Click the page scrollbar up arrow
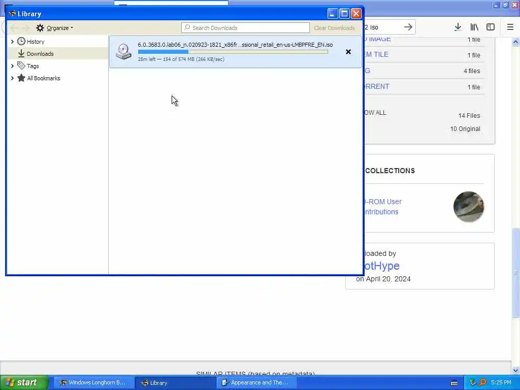This screenshot has width=520, height=390. coord(515,42)
